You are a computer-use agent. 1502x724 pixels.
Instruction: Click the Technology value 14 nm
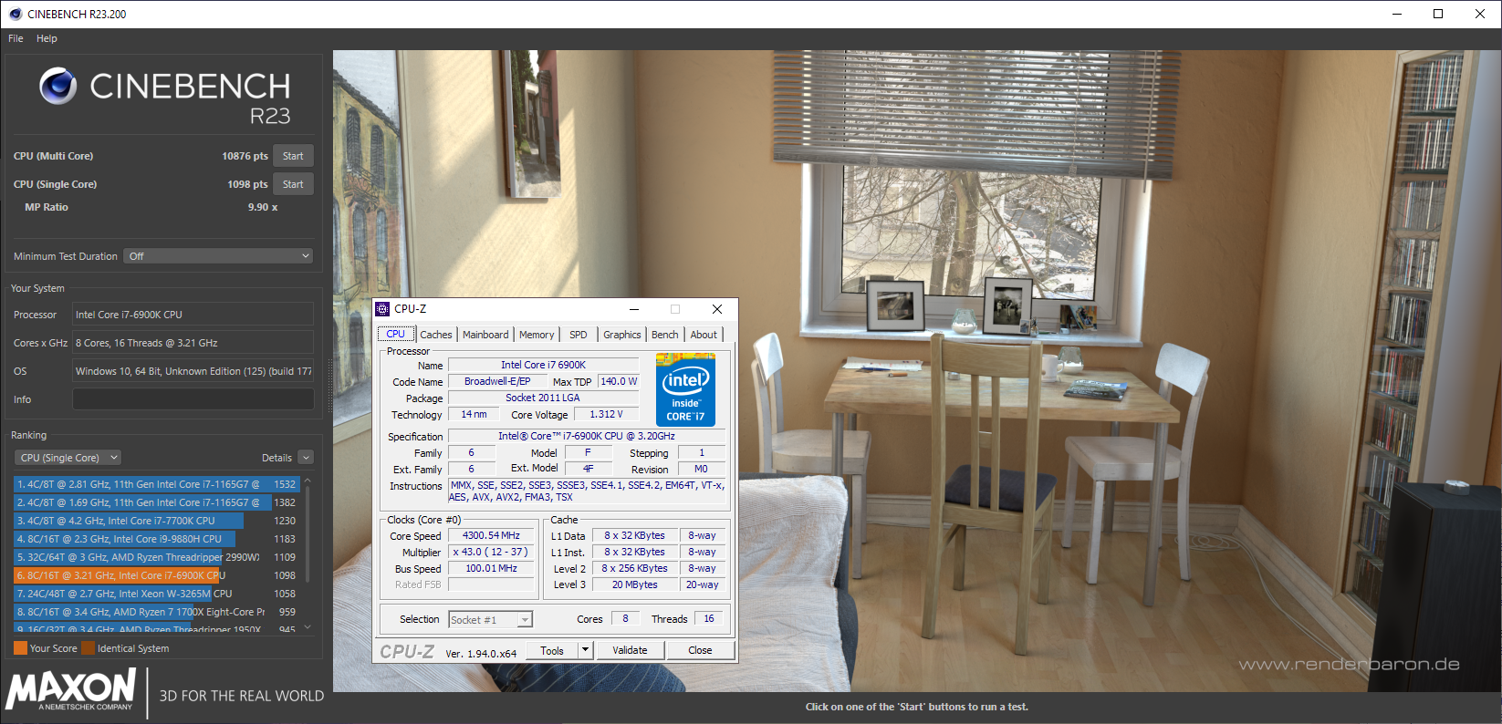pyautogui.click(x=474, y=414)
